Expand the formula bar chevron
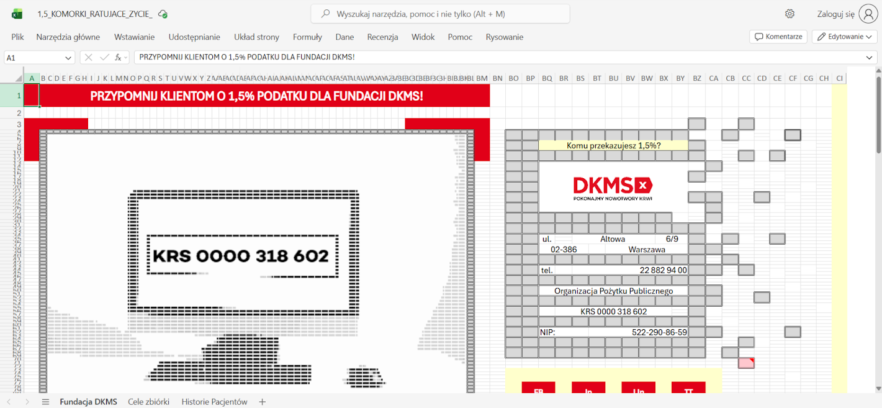This screenshot has height=408, width=882. click(870, 57)
